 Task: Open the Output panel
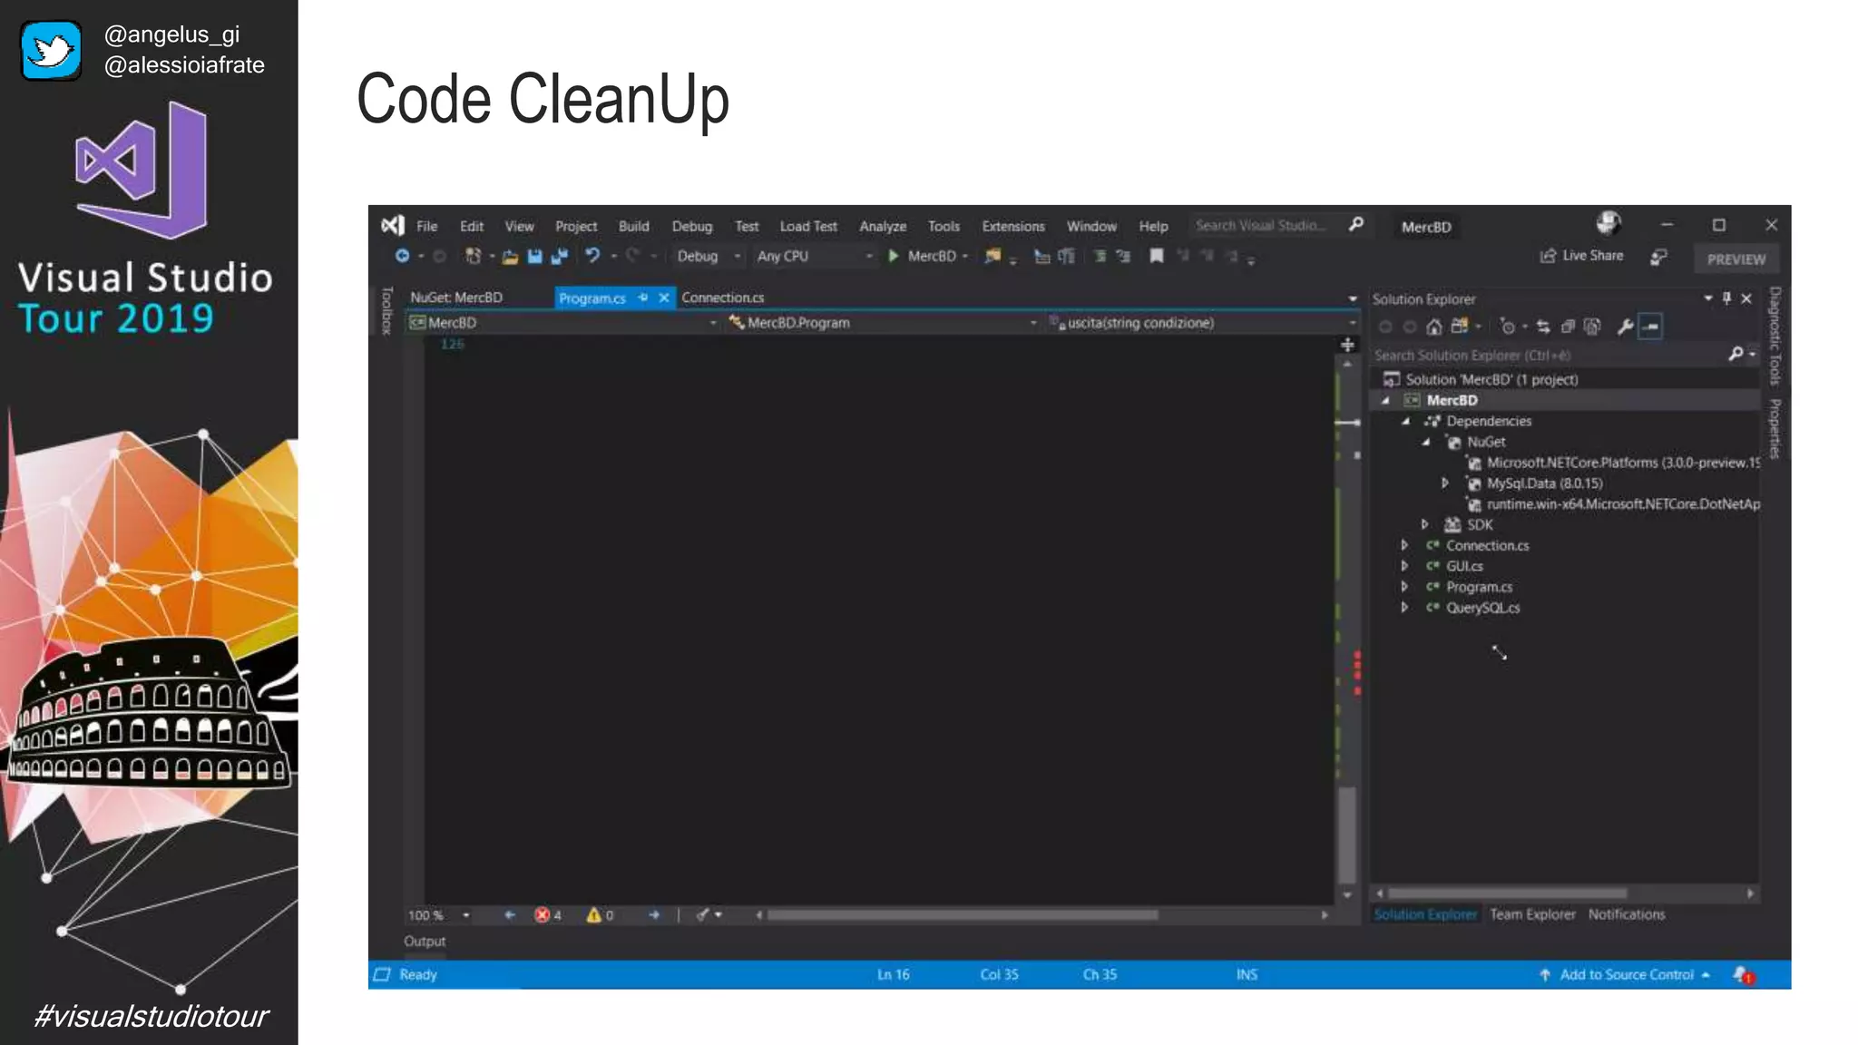[425, 942]
